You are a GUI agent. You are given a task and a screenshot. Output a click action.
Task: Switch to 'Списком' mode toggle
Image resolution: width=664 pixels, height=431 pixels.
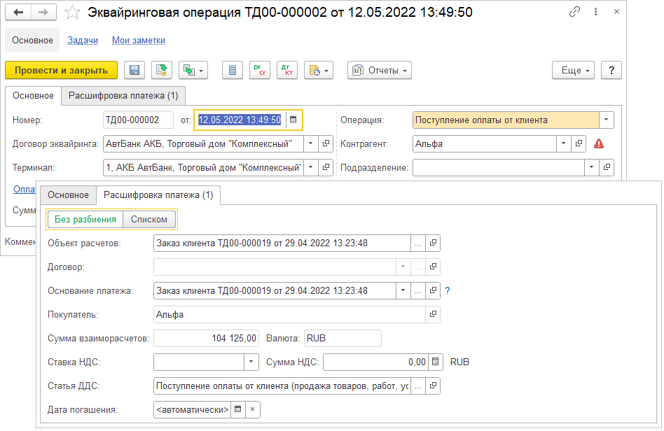pos(149,219)
